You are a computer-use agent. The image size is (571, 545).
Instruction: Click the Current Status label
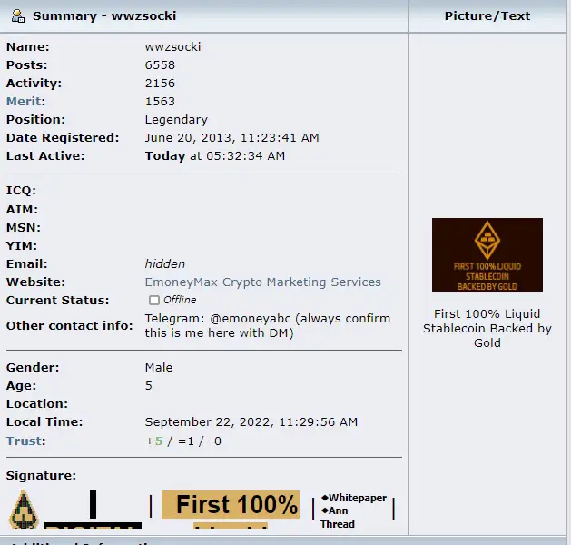[57, 300]
